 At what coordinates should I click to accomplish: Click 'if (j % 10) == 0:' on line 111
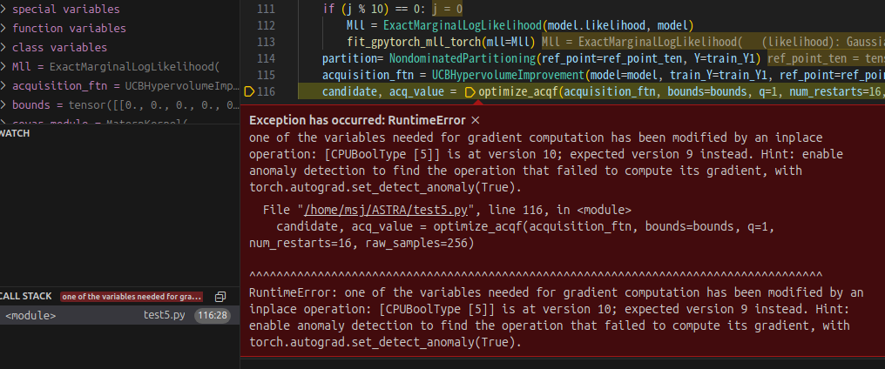[x=375, y=9]
